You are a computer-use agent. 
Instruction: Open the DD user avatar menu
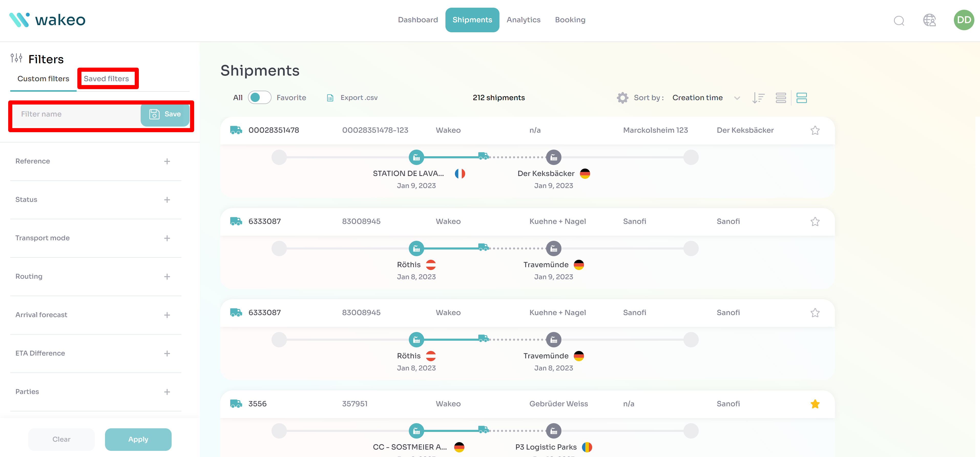coord(963,20)
